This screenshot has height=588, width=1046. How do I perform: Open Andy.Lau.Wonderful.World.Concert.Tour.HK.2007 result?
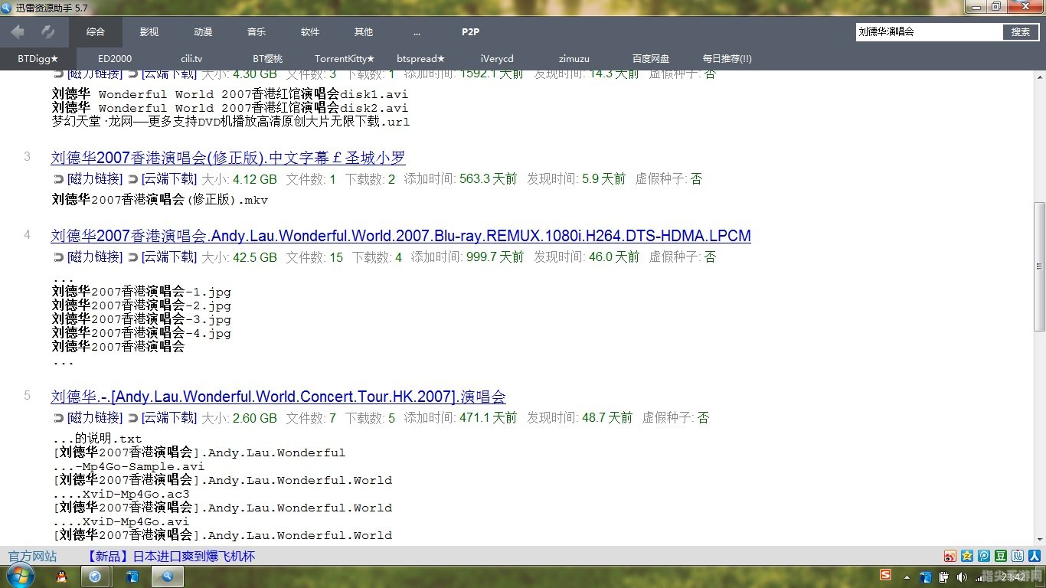[x=279, y=397]
